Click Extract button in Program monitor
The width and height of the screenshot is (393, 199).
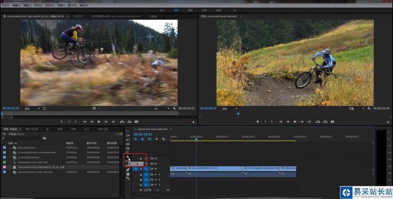pos(325,121)
